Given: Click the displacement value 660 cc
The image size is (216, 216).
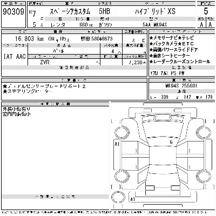Looking at the screenshot, I should 86,25.
